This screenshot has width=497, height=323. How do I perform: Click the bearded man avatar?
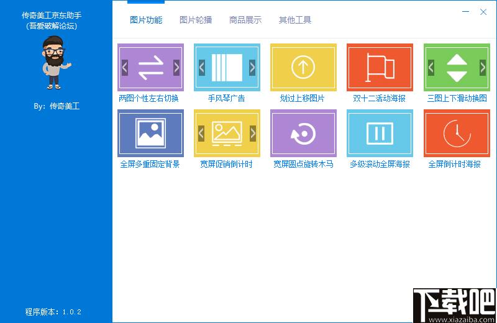click(55, 63)
